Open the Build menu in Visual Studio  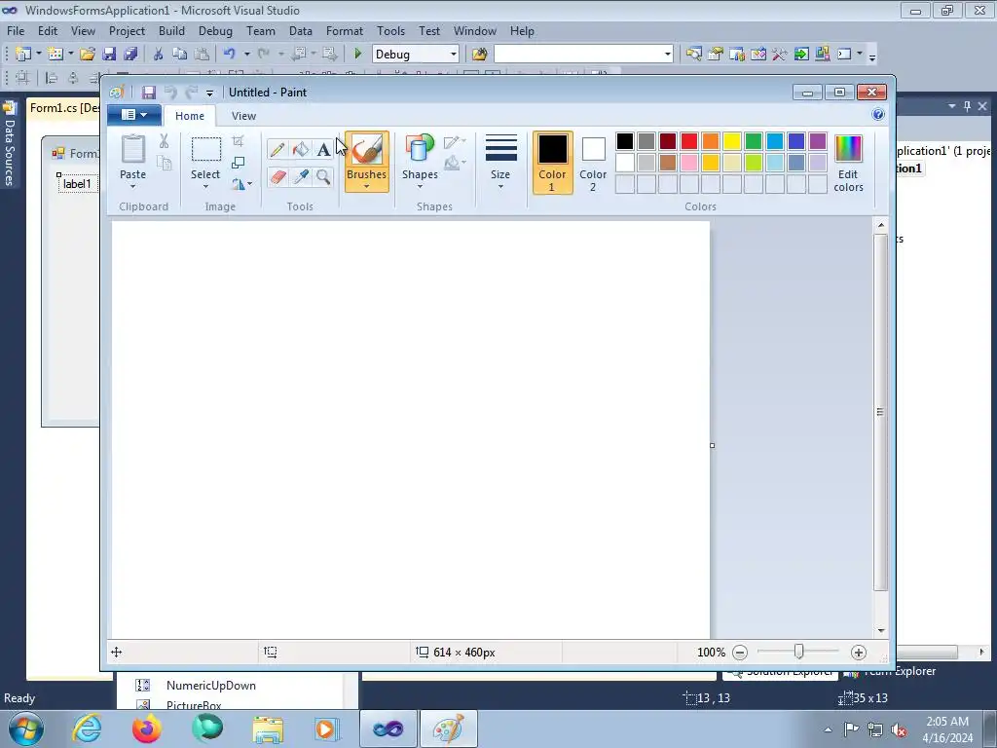(171, 30)
